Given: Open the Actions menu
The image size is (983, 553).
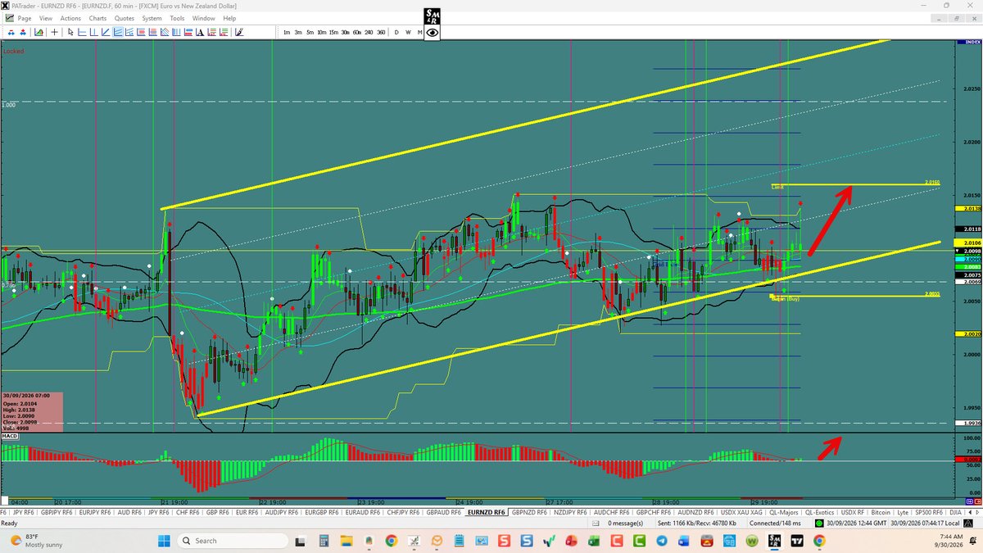Looking at the screenshot, I should (71, 18).
